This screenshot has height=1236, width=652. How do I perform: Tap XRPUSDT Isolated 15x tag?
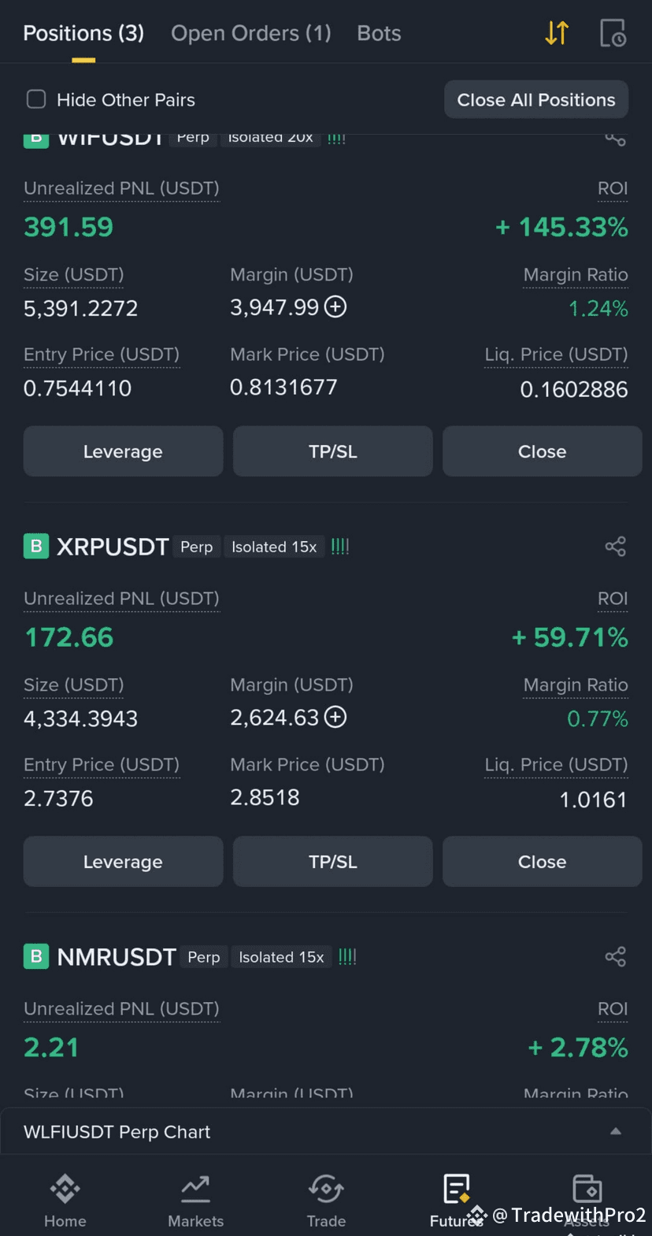[x=274, y=547]
